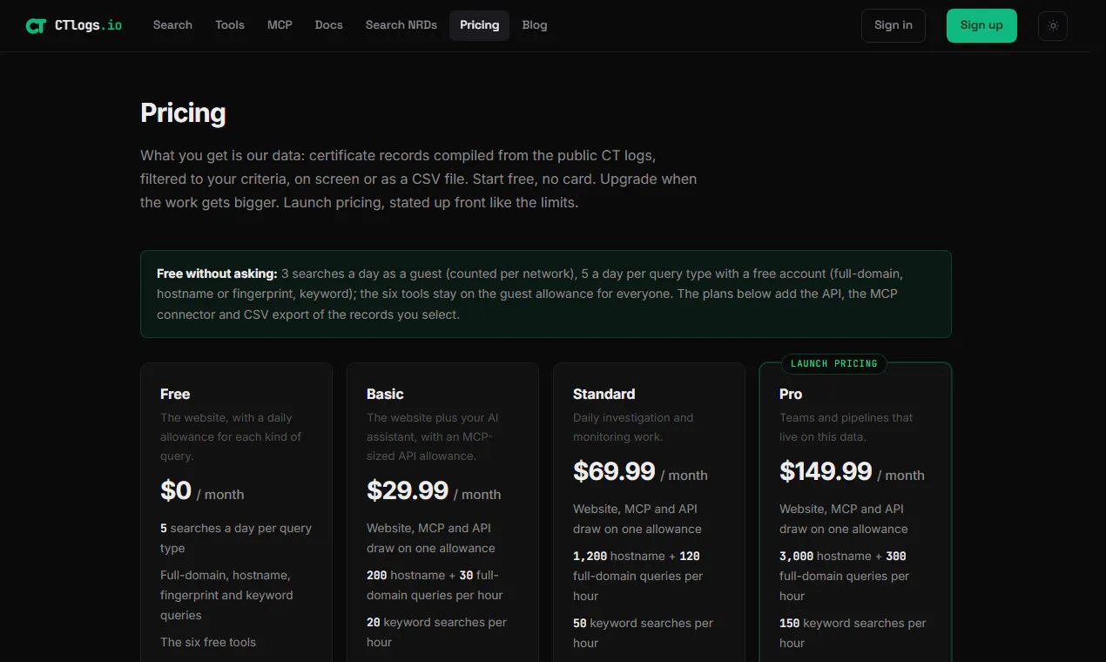The width and height of the screenshot is (1106, 662).
Task: Click "150 keyword searches per hour" line
Action: pos(853,633)
